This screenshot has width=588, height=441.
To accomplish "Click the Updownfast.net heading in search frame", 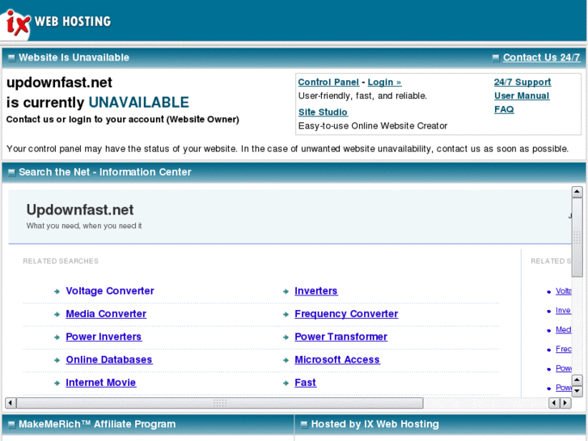I will pos(80,210).
